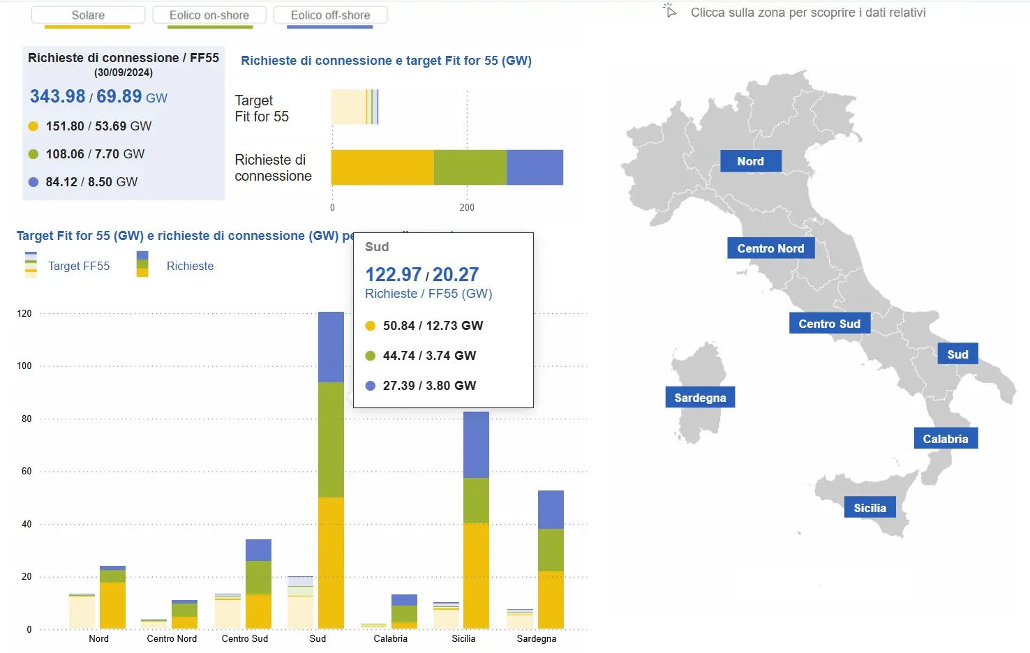Click the Sud target FF55 pale bar
This screenshot has height=653, width=1030.
[x=300, y=603]
